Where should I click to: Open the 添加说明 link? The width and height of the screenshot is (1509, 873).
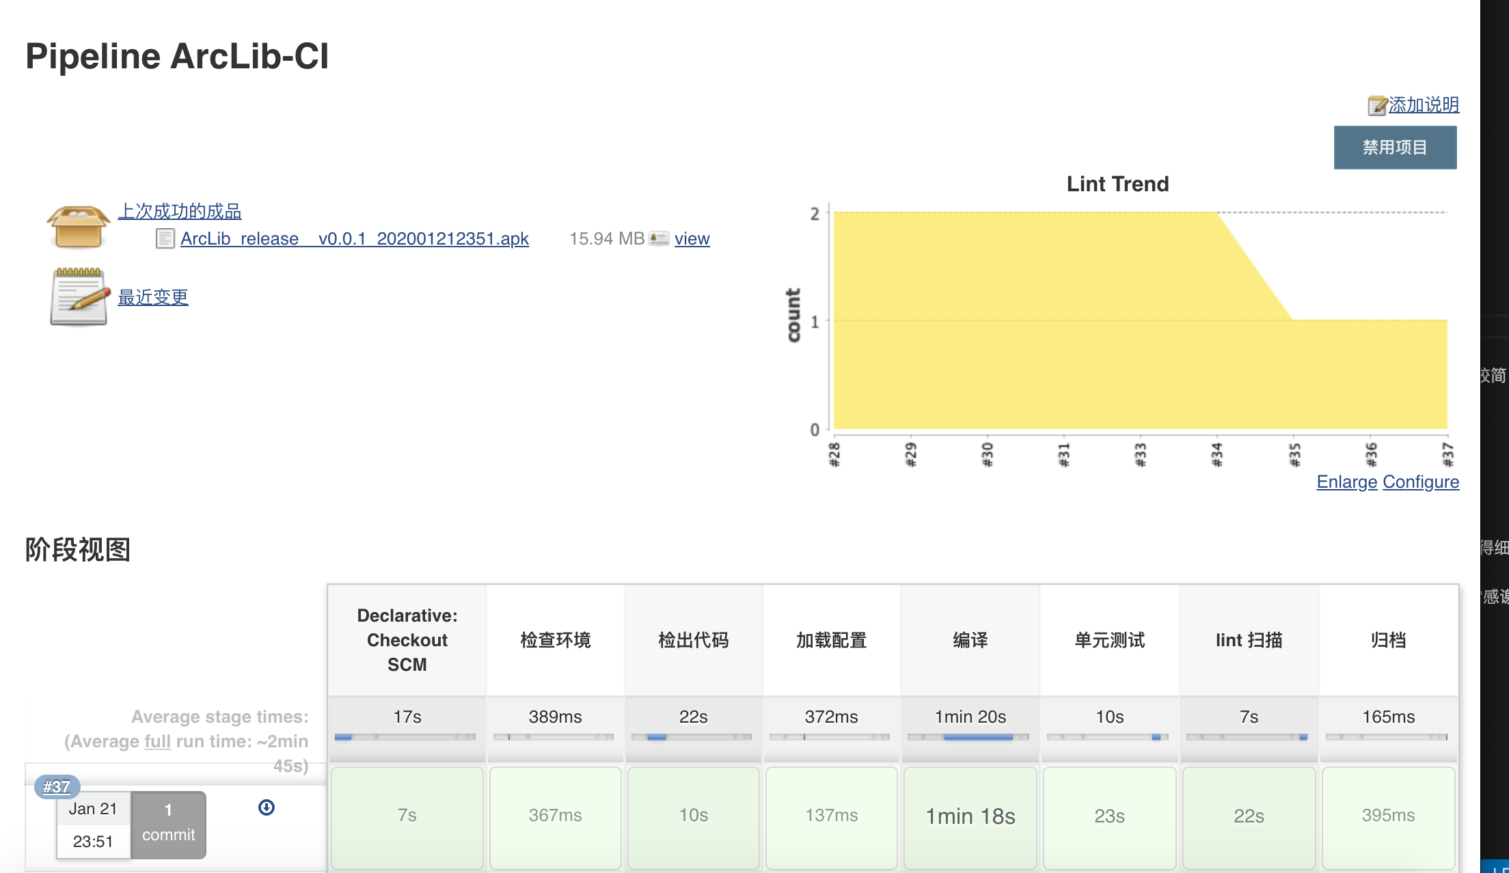1424,105
